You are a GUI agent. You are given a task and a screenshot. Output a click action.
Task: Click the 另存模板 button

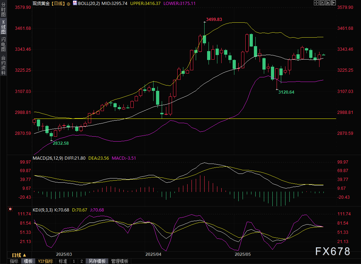tap(97, 261)
